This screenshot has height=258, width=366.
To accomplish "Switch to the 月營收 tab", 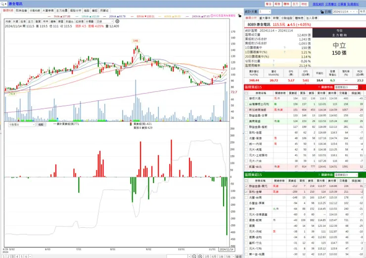I will click(104, 10).
